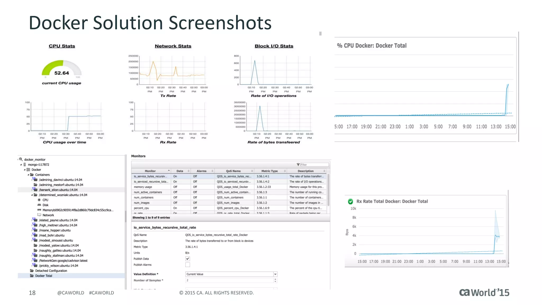542x305 pixels.
Task: Uncheck the Publish Data checkbox
Action: tap(188, 259)
